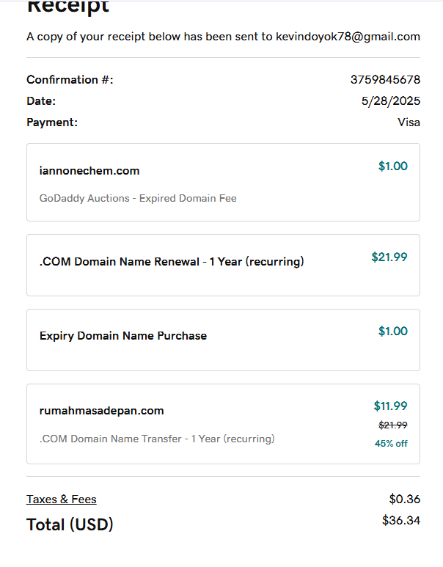This screenshot has height=567, width=443.
Task: Click the $0.36 taxes amount
Action: (x=404, y=500)
